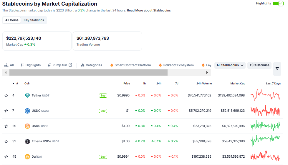The height and width of the screenshot is (165, 288).
Task: Click Tether's 7-day sparkline chart
Action: (x=266, y=95)
